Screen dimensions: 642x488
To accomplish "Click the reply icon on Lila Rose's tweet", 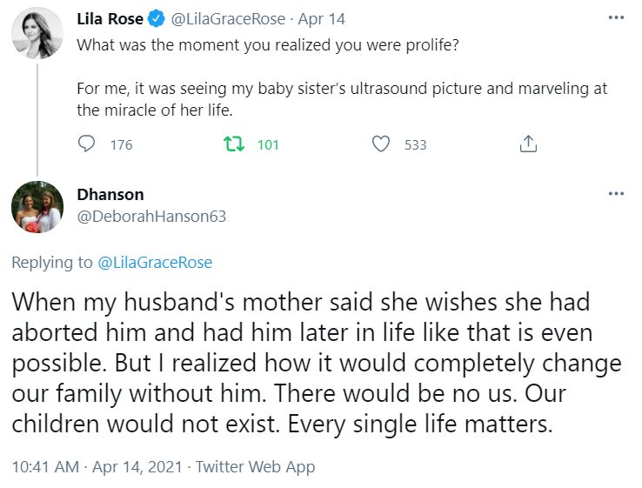I will (x=86, y=144).
